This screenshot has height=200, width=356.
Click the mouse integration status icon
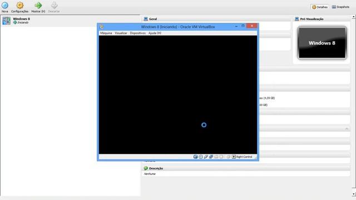coord(229,157)
